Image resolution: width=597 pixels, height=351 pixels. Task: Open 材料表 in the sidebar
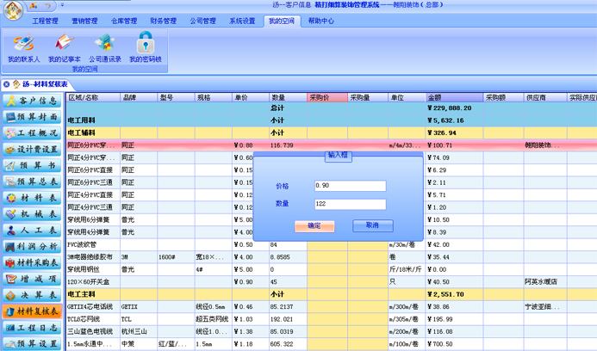pyautogui.click(x=32, y=198)
